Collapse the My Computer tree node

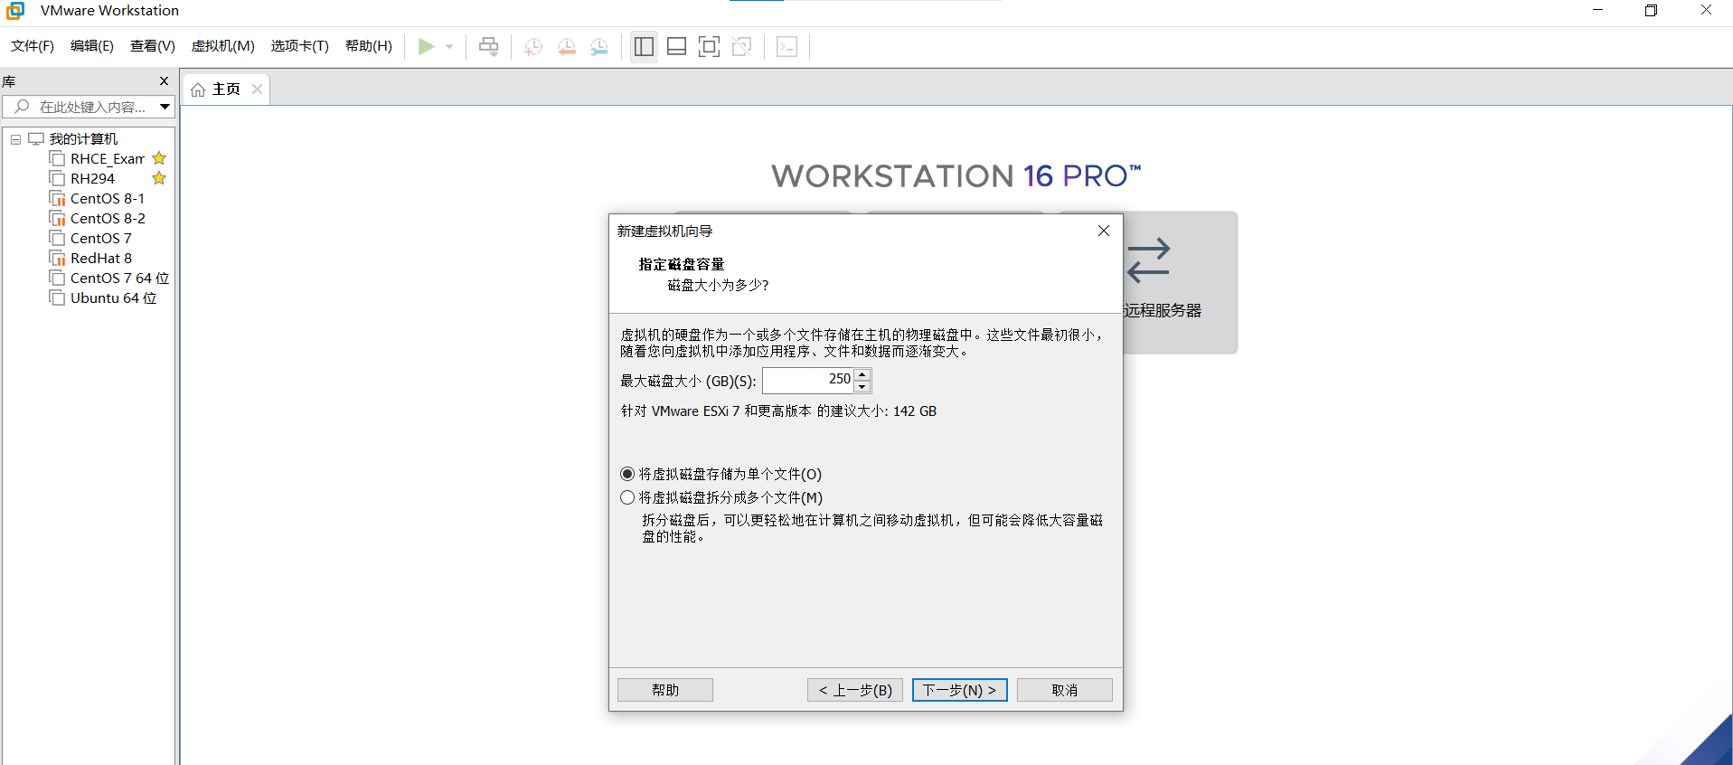pyautogui.click(x=15, y=139)
